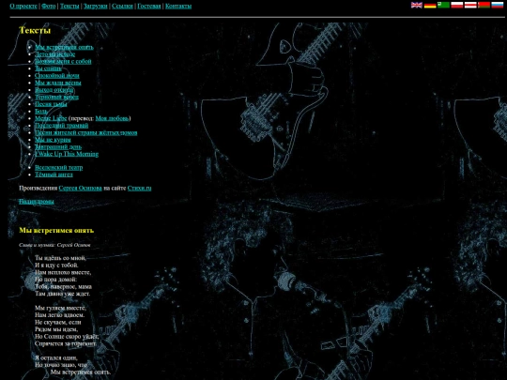Click the lyric line 'Ты идёшь со мной,'

pos(60,258)
